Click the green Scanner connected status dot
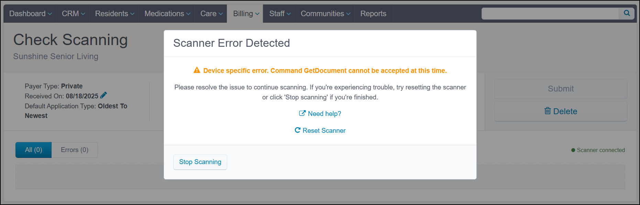This screenshot has width=640, height=205. [x=573, y=150]
